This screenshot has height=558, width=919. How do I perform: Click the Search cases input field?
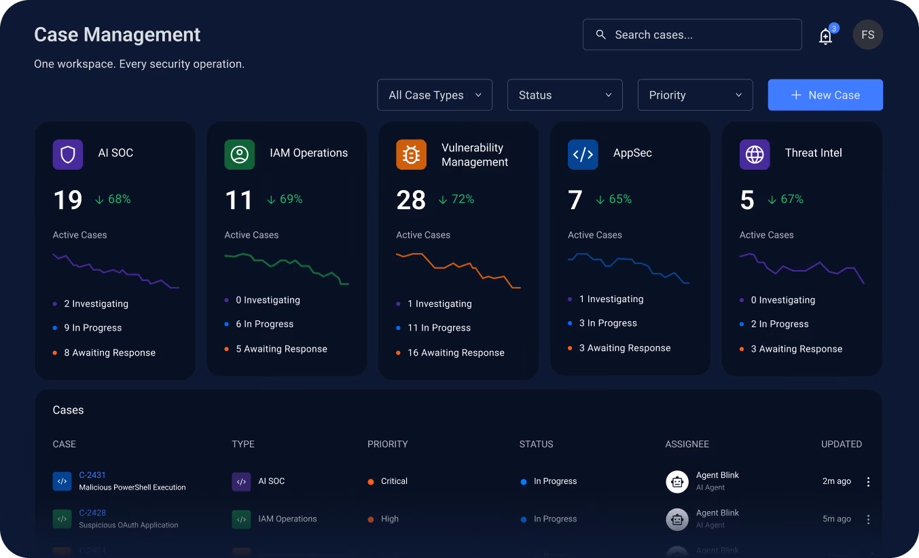coord(692,35)
